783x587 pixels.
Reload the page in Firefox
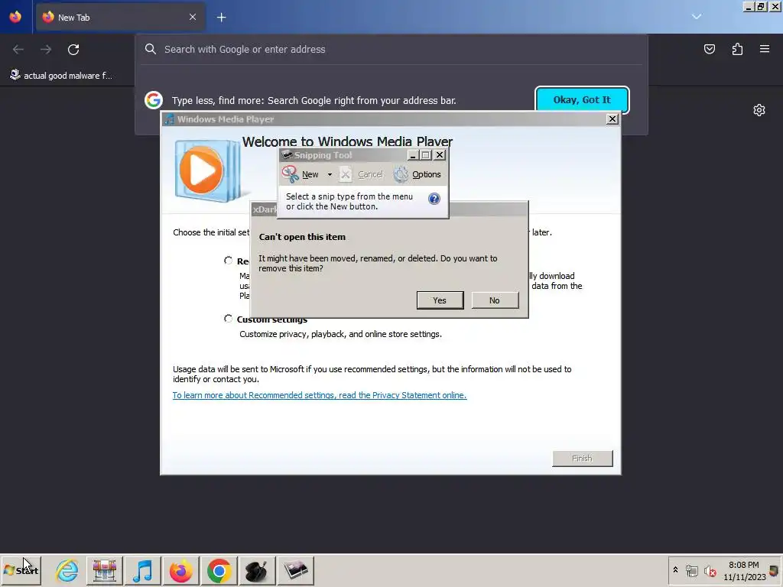(x=73, y=50)
